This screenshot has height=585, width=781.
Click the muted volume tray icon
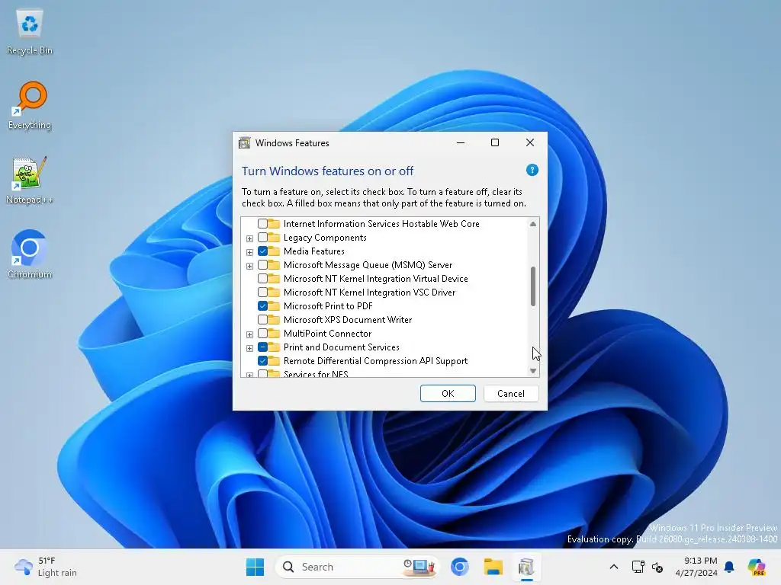click(x=657, y=567)
